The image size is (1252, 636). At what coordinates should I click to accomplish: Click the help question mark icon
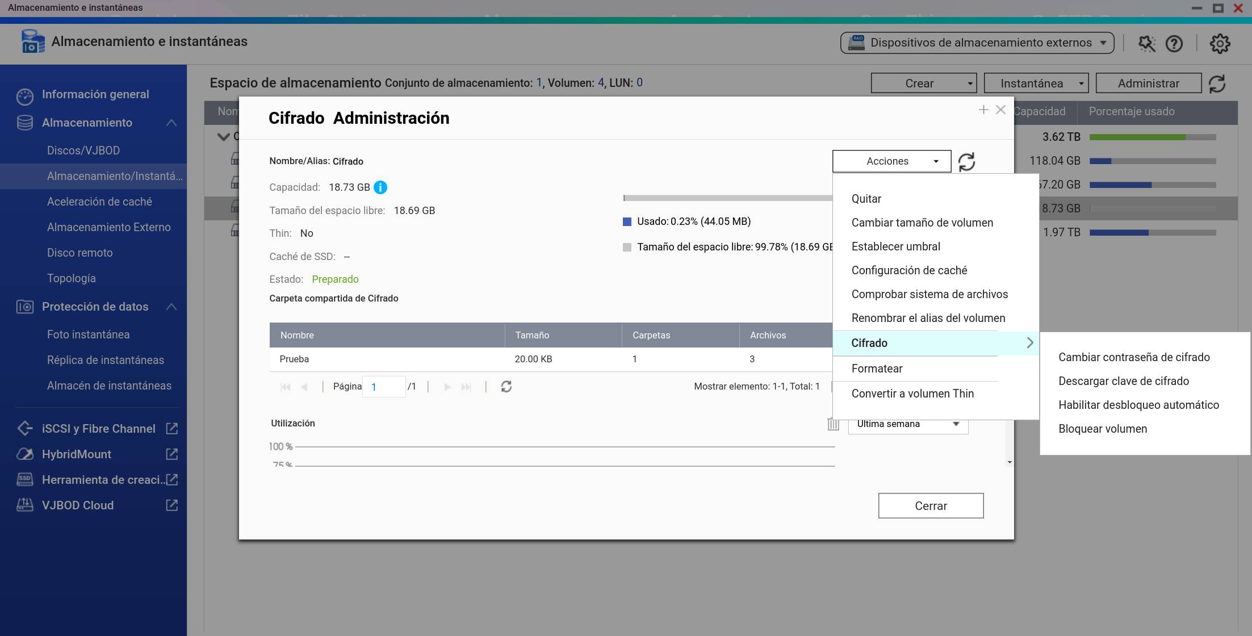[x=1174, y=44]
